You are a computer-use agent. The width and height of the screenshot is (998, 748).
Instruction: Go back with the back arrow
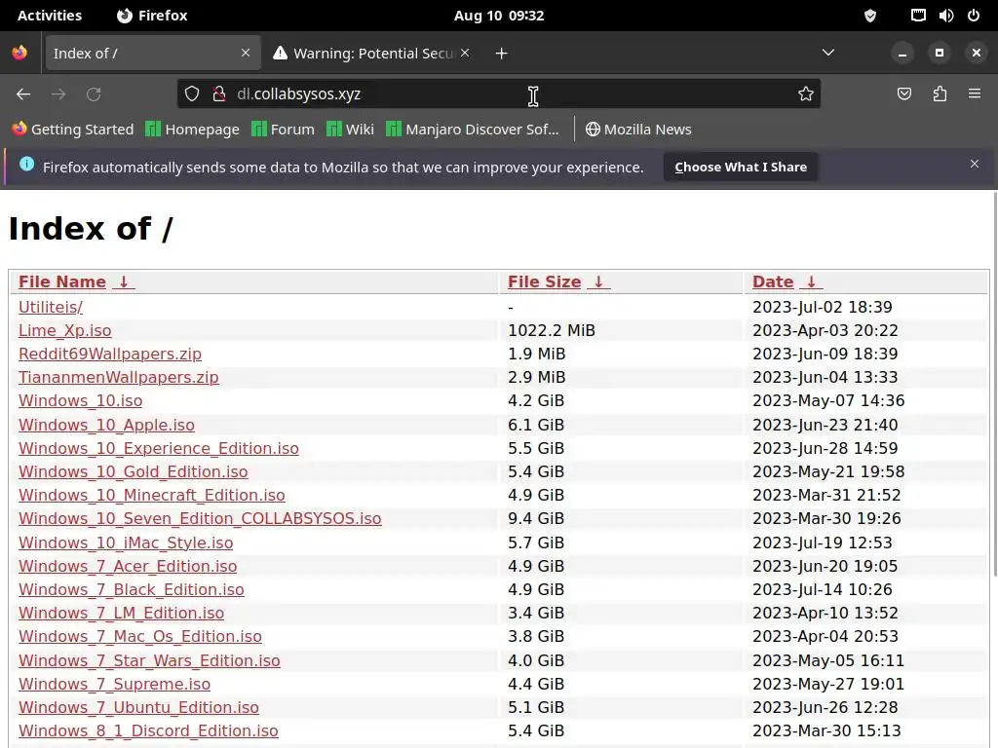click(23, 94)
